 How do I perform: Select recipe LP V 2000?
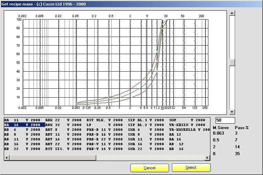(x=105, y=125)
